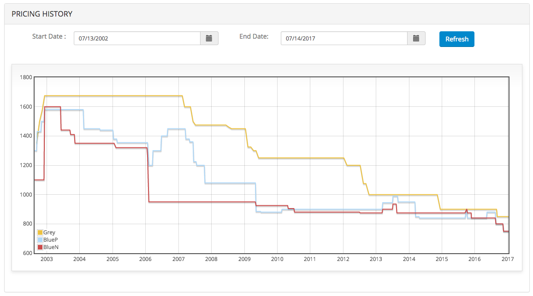The height and width of the screenshot is (296, 533).
Task: Click the Start Date label
Action: coord(49,36)
